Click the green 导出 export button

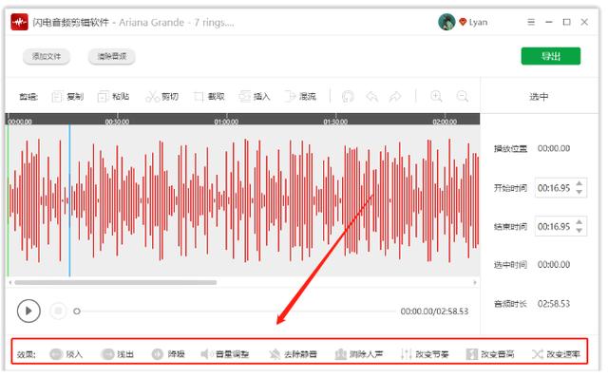pyautogui.click(x=551, y=56)
